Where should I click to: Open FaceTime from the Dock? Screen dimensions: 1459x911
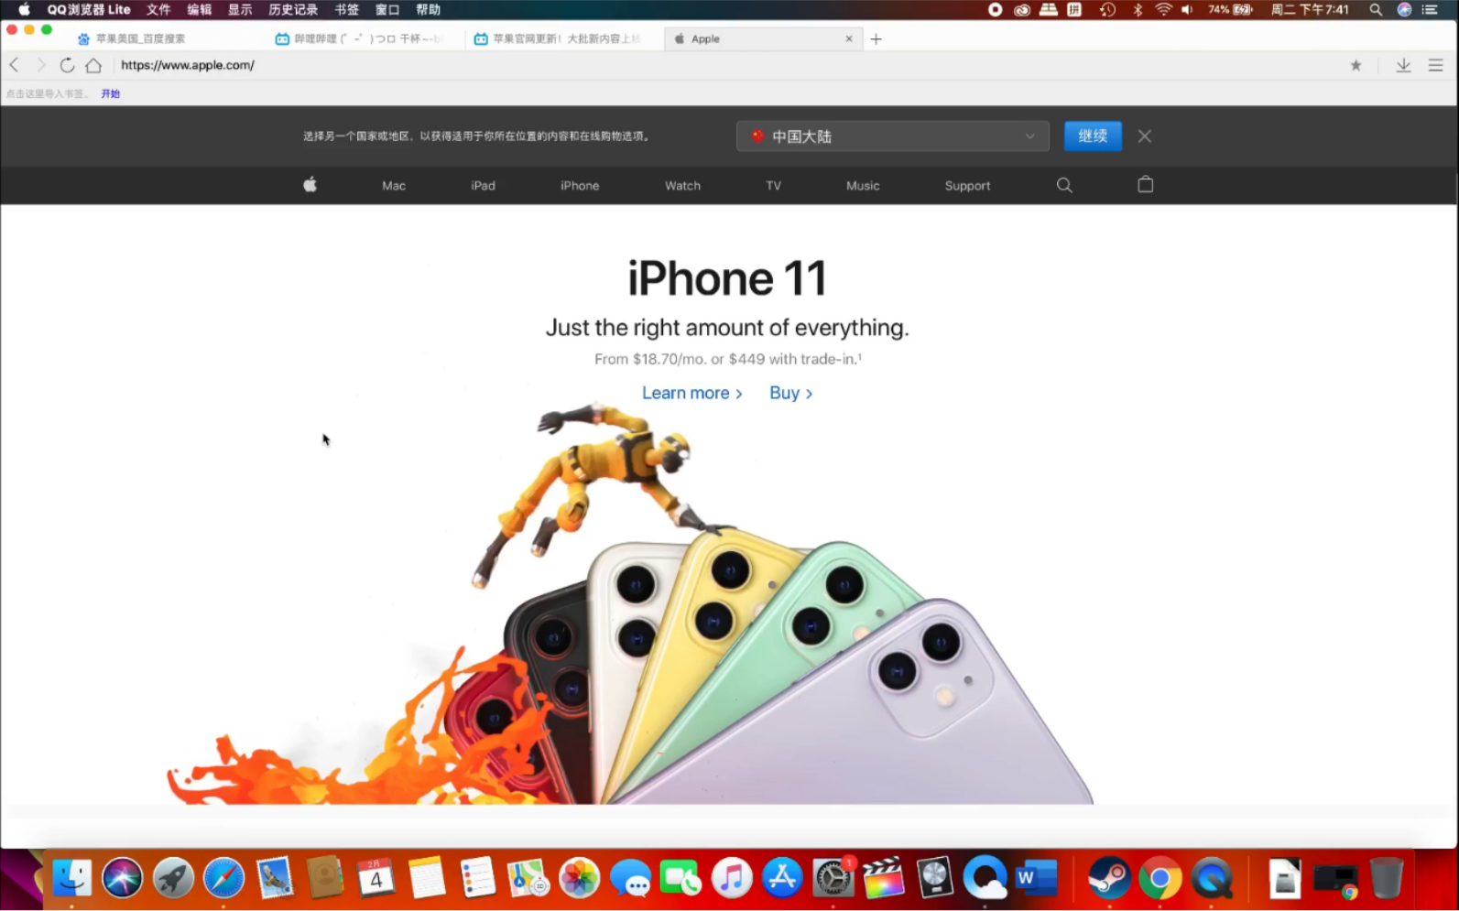click(681, 879)
